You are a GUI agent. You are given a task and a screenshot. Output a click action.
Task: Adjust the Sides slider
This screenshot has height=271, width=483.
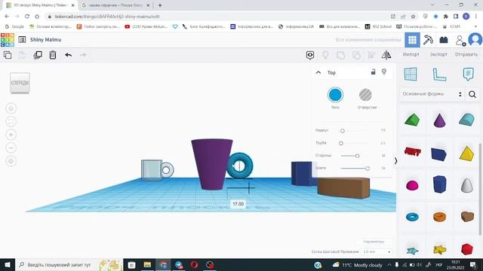[x=357, y=156]
